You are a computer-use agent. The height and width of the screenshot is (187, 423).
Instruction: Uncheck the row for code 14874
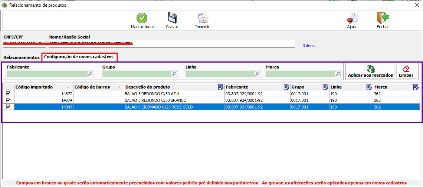8,100
